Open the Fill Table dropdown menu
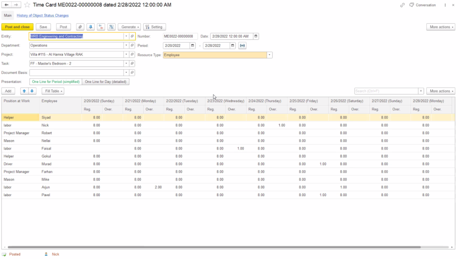 tap(53, 91)
